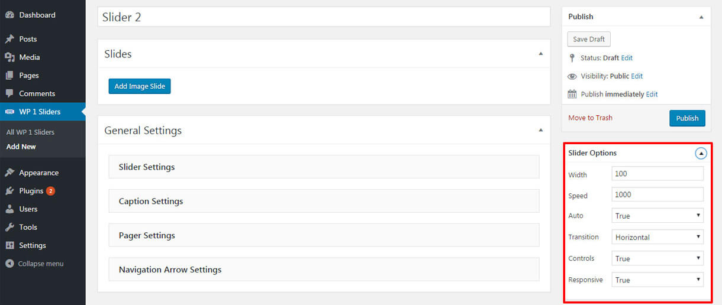Viewport: 722px width, 305px height.
Task: Click the blue Publish button
Action: [x=687, y=118]
